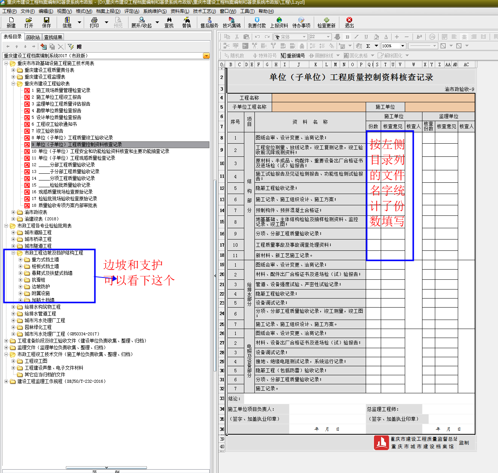Click the 工程名称 input cell in the form
Image resolution: width=498 pixels, height=473 pixels.
373,98
